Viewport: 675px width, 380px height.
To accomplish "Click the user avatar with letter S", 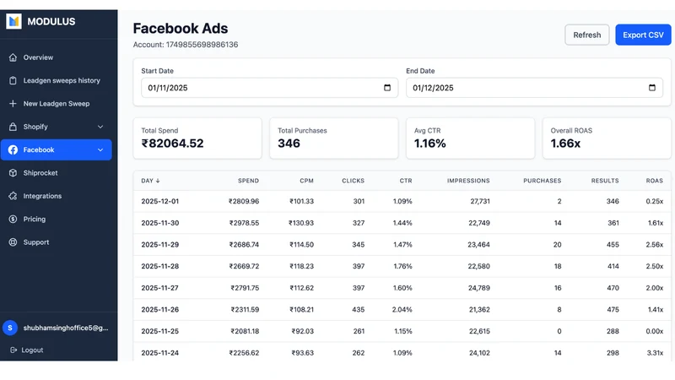I will [x=10, y=328].
